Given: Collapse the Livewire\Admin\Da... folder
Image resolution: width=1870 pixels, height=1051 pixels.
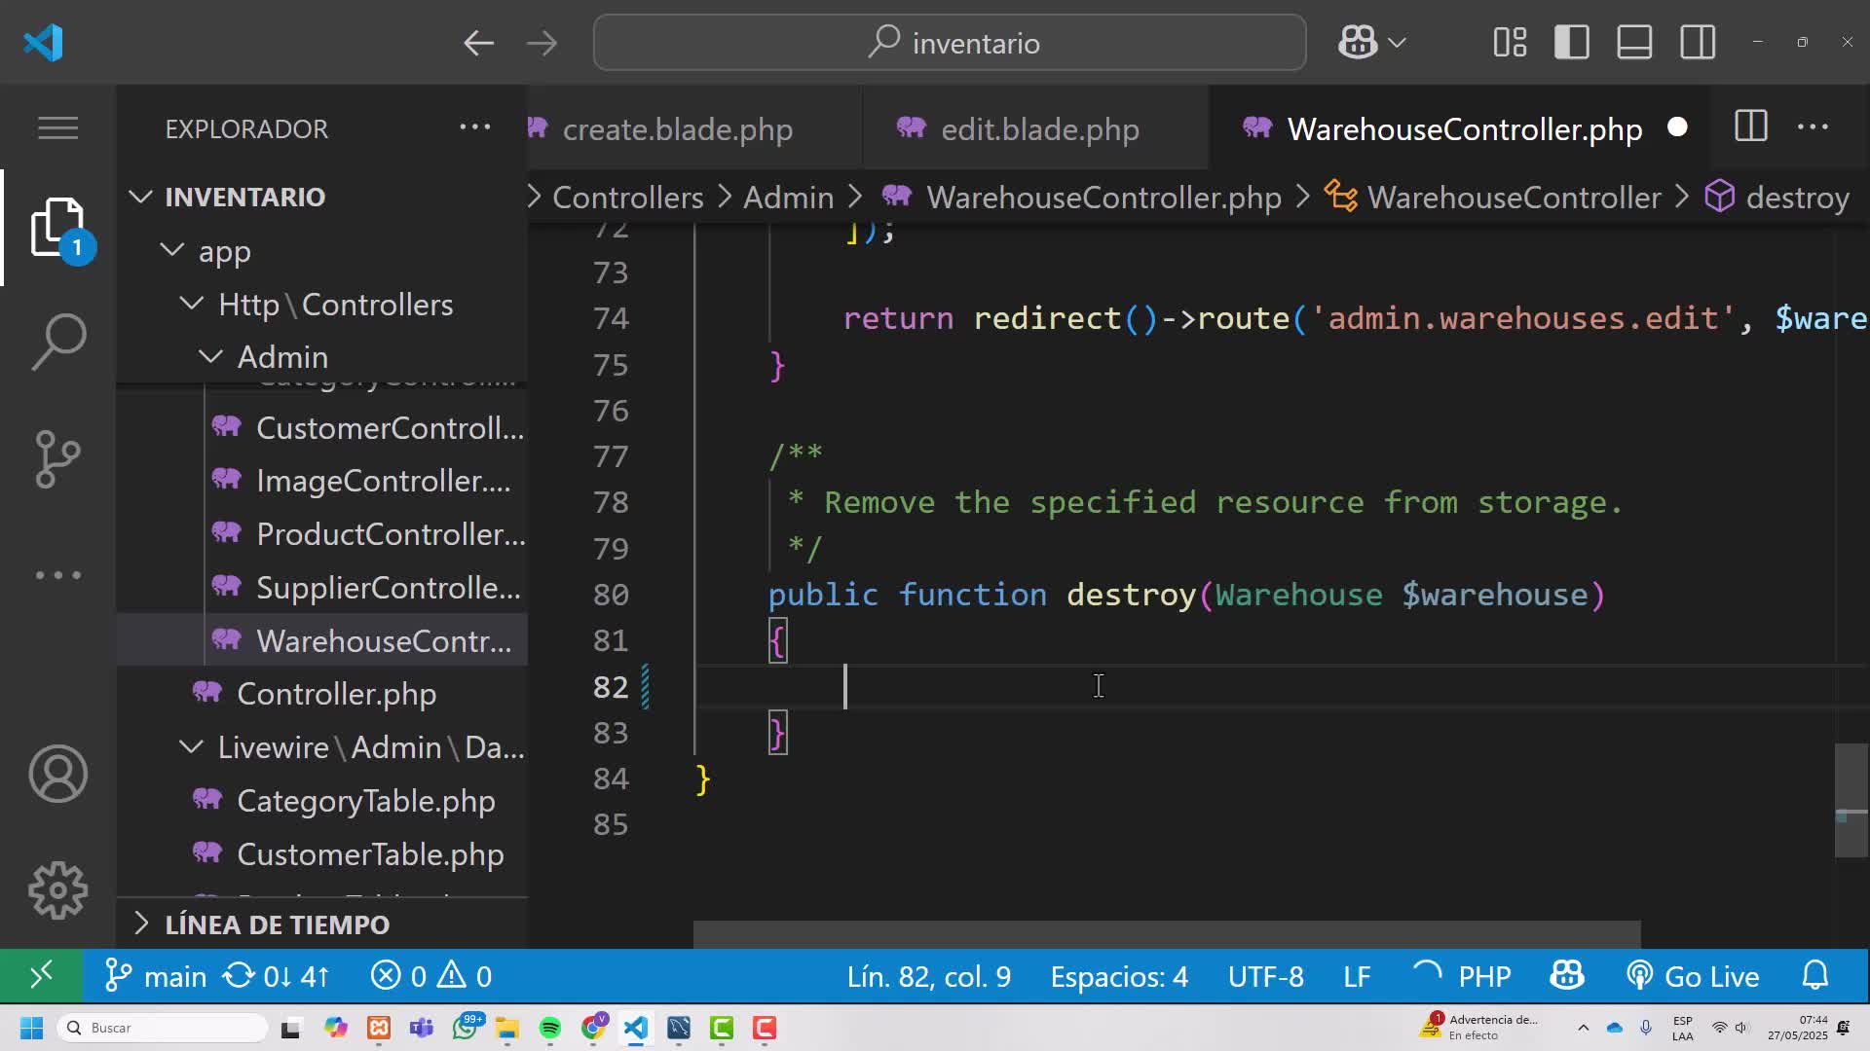Looking at the screenshot, I should coord(321,747).
